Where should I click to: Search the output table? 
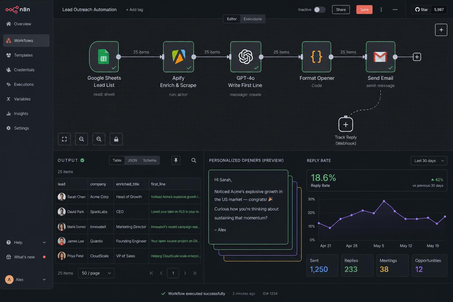click(x=194, y=160)
